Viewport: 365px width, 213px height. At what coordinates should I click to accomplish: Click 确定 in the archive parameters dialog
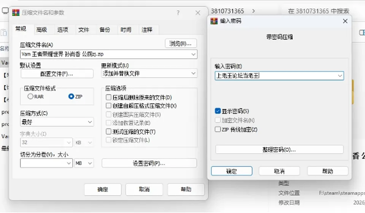coord(103,189)
